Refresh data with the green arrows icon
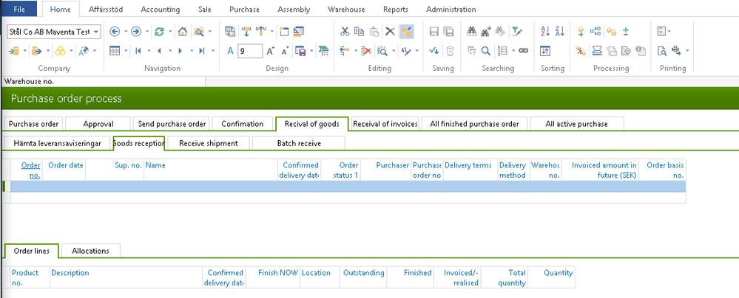This screenshot has width=739, height=298. coord(159,32)
